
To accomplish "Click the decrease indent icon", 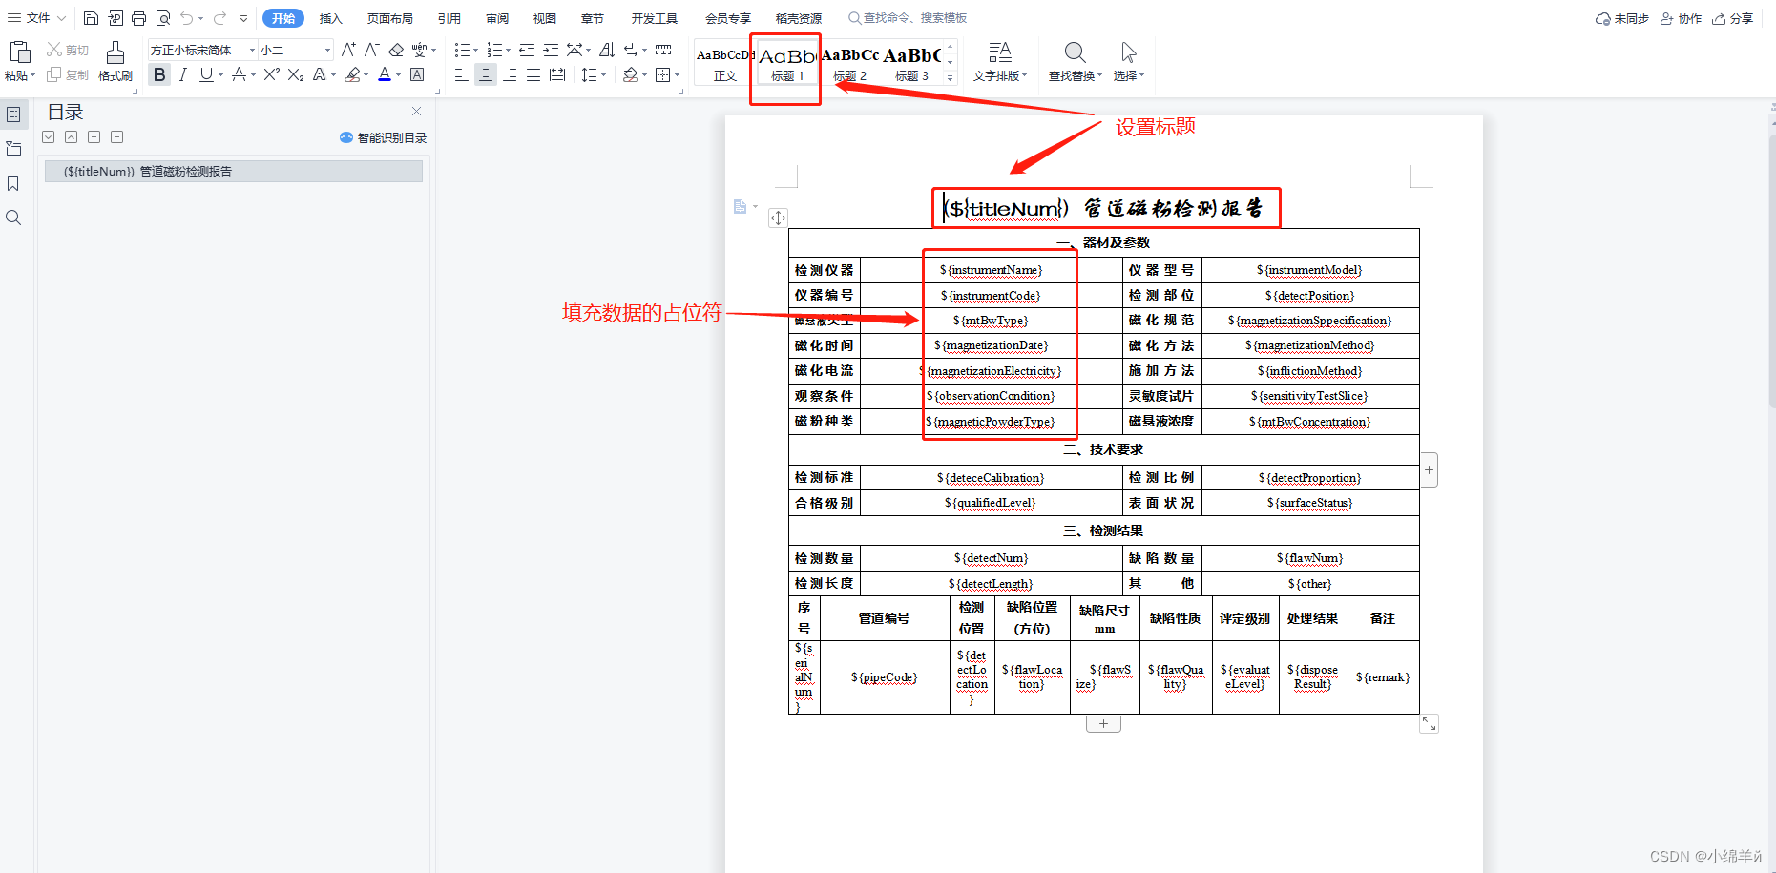I will pos(527,50).
